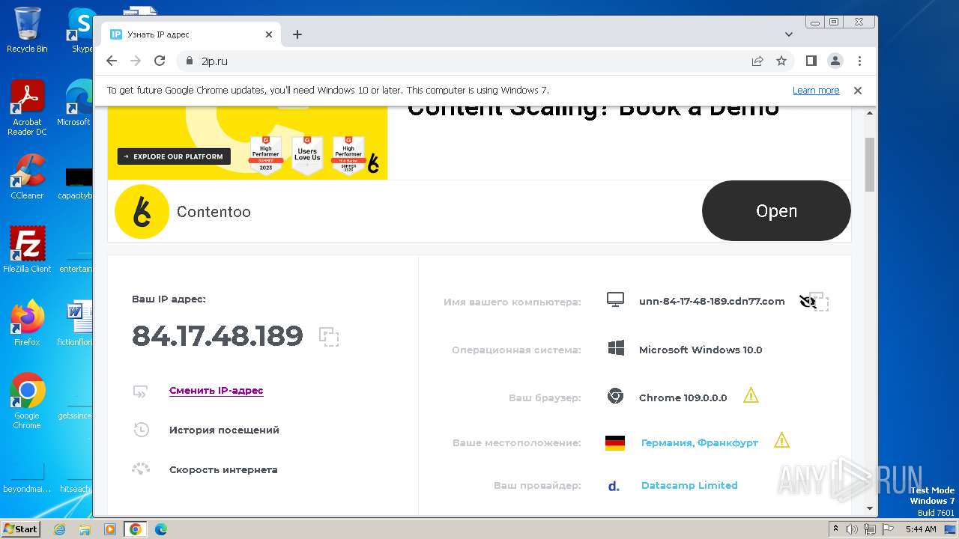The width and height of the screenshot is (959, 539).
Task: Click the browser Forward arrow
Action: 136,61
